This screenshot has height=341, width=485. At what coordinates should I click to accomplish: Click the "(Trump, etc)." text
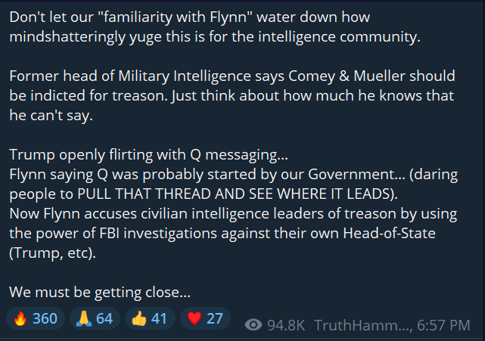52,253
